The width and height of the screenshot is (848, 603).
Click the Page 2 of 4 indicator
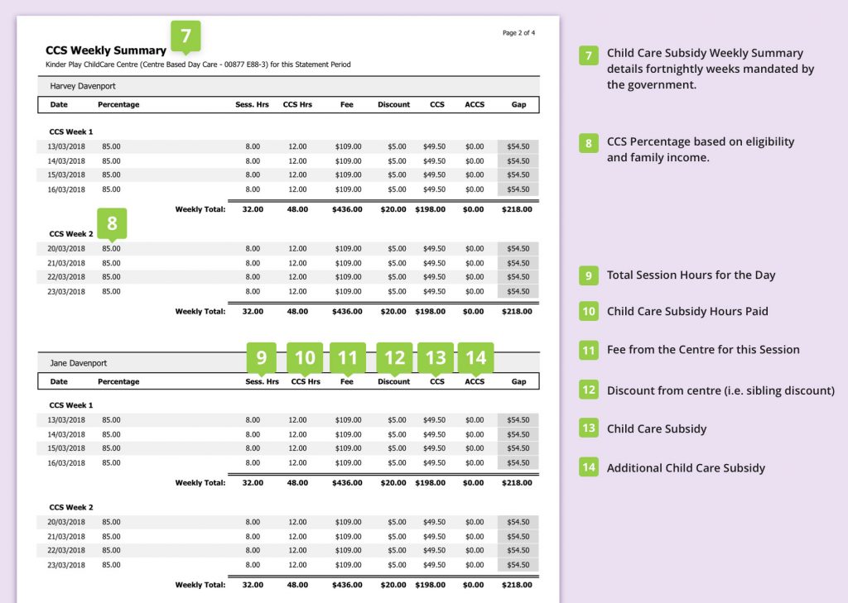tap(518, 33)
